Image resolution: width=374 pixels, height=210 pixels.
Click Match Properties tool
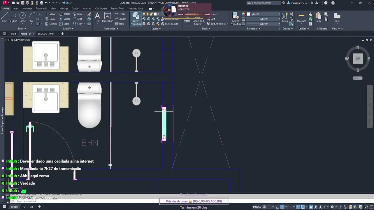pyautogui.click(x=236, y=19)
